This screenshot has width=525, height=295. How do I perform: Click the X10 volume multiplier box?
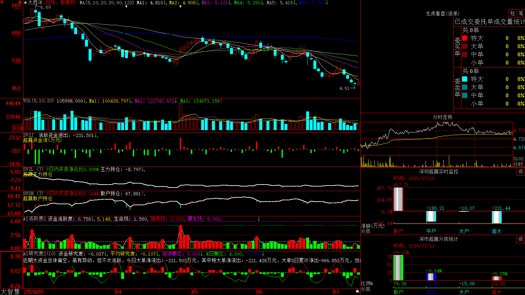(x=17, y=128)
